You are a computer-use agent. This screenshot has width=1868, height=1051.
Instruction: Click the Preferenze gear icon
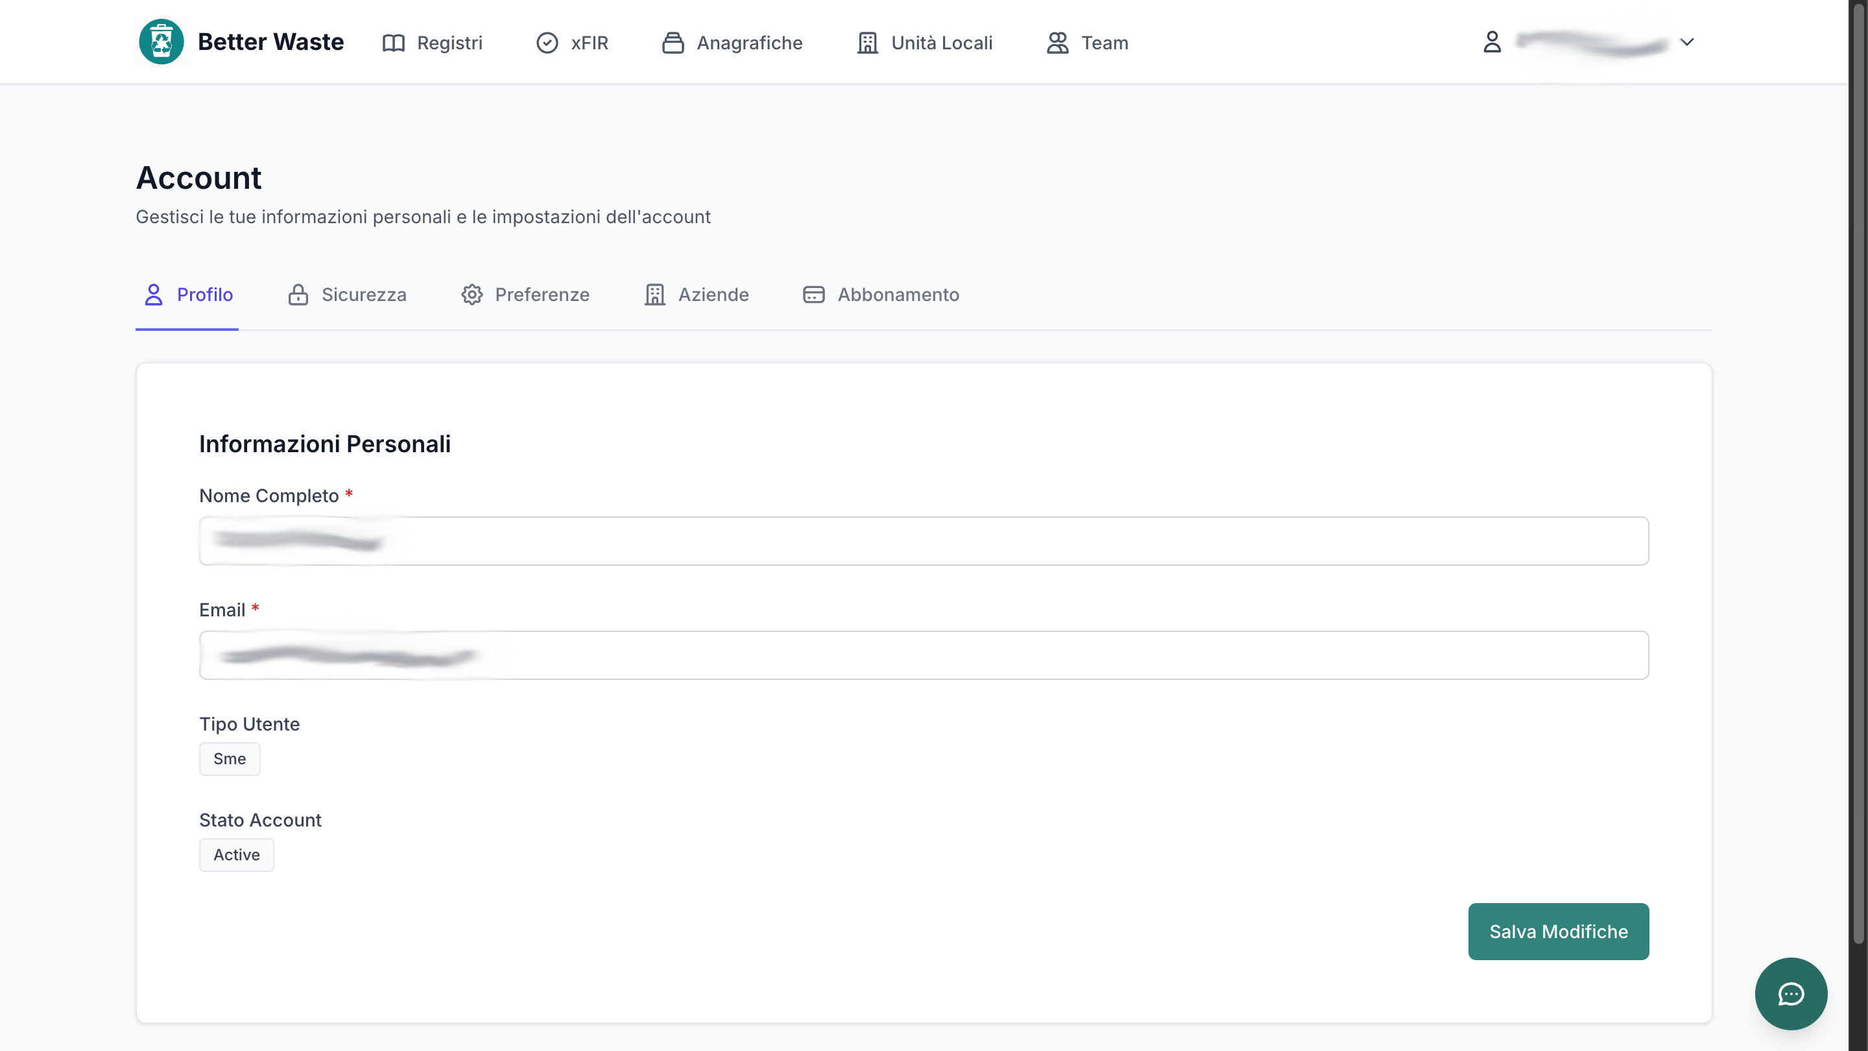coord(472,295)
